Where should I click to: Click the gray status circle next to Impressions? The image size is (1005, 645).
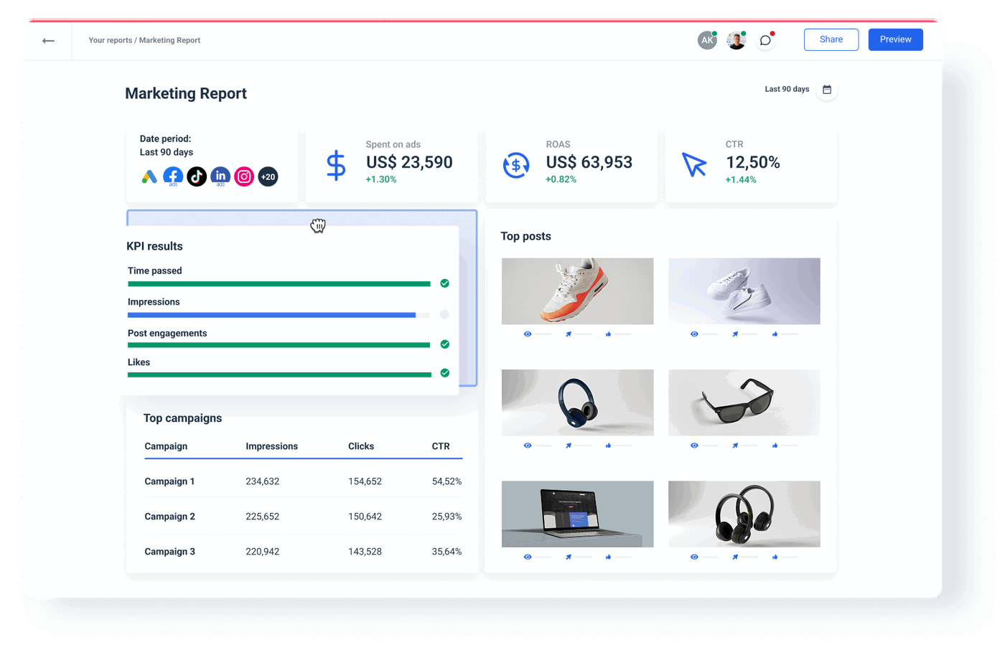pos(444,314)
